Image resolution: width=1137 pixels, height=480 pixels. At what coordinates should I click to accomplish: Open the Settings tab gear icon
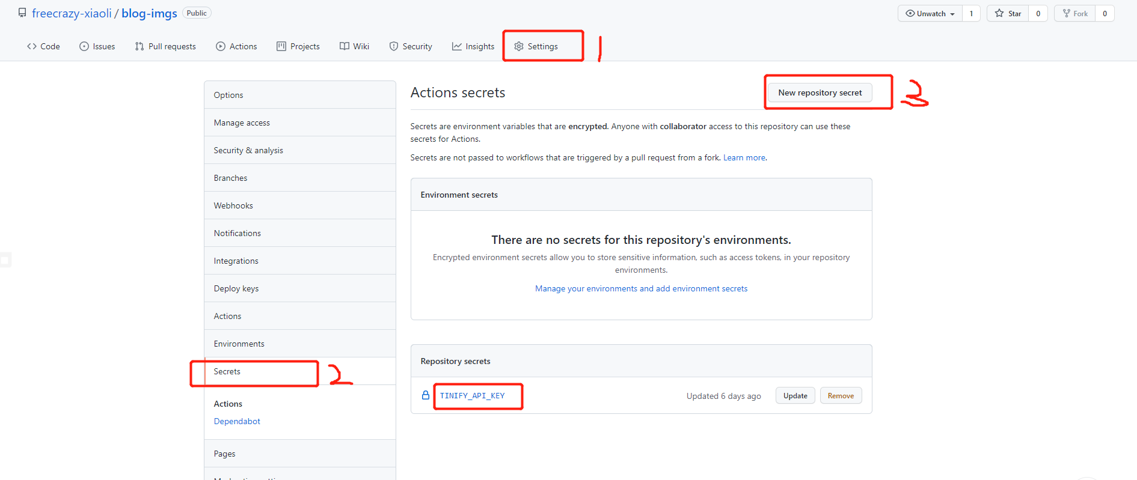(519, 46)
